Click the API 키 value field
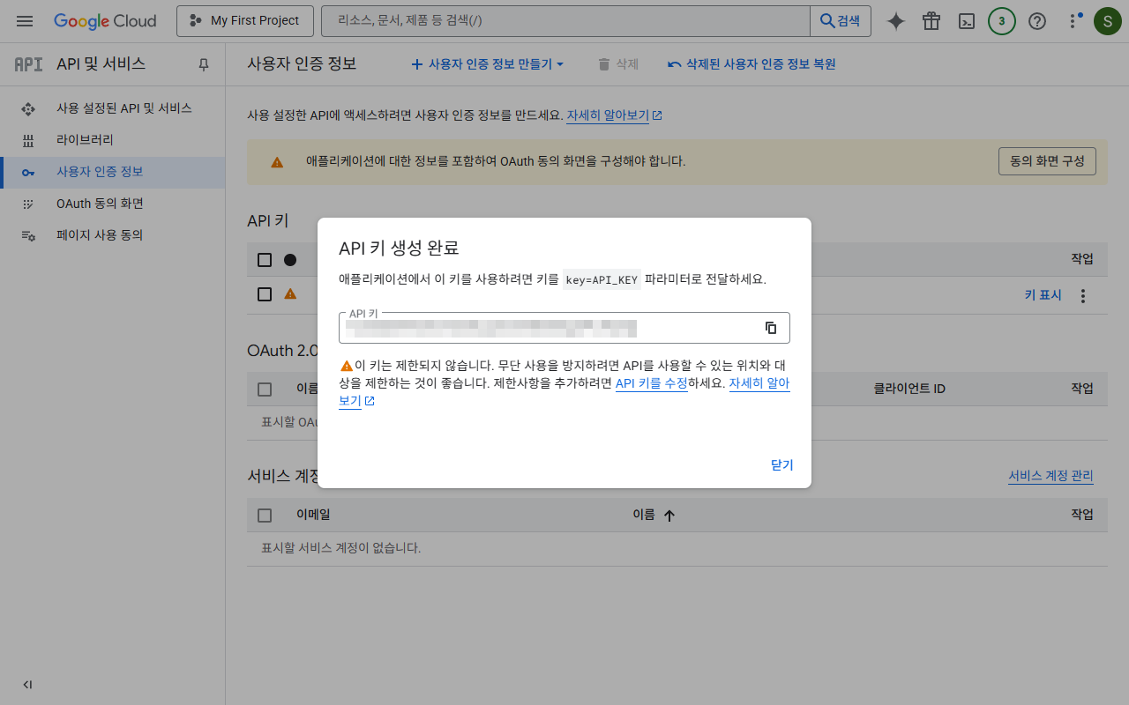 coord(564,328)
